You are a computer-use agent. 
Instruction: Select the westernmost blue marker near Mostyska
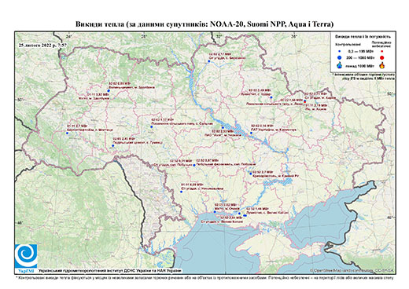pyautogui.click(x=67, y=133)
